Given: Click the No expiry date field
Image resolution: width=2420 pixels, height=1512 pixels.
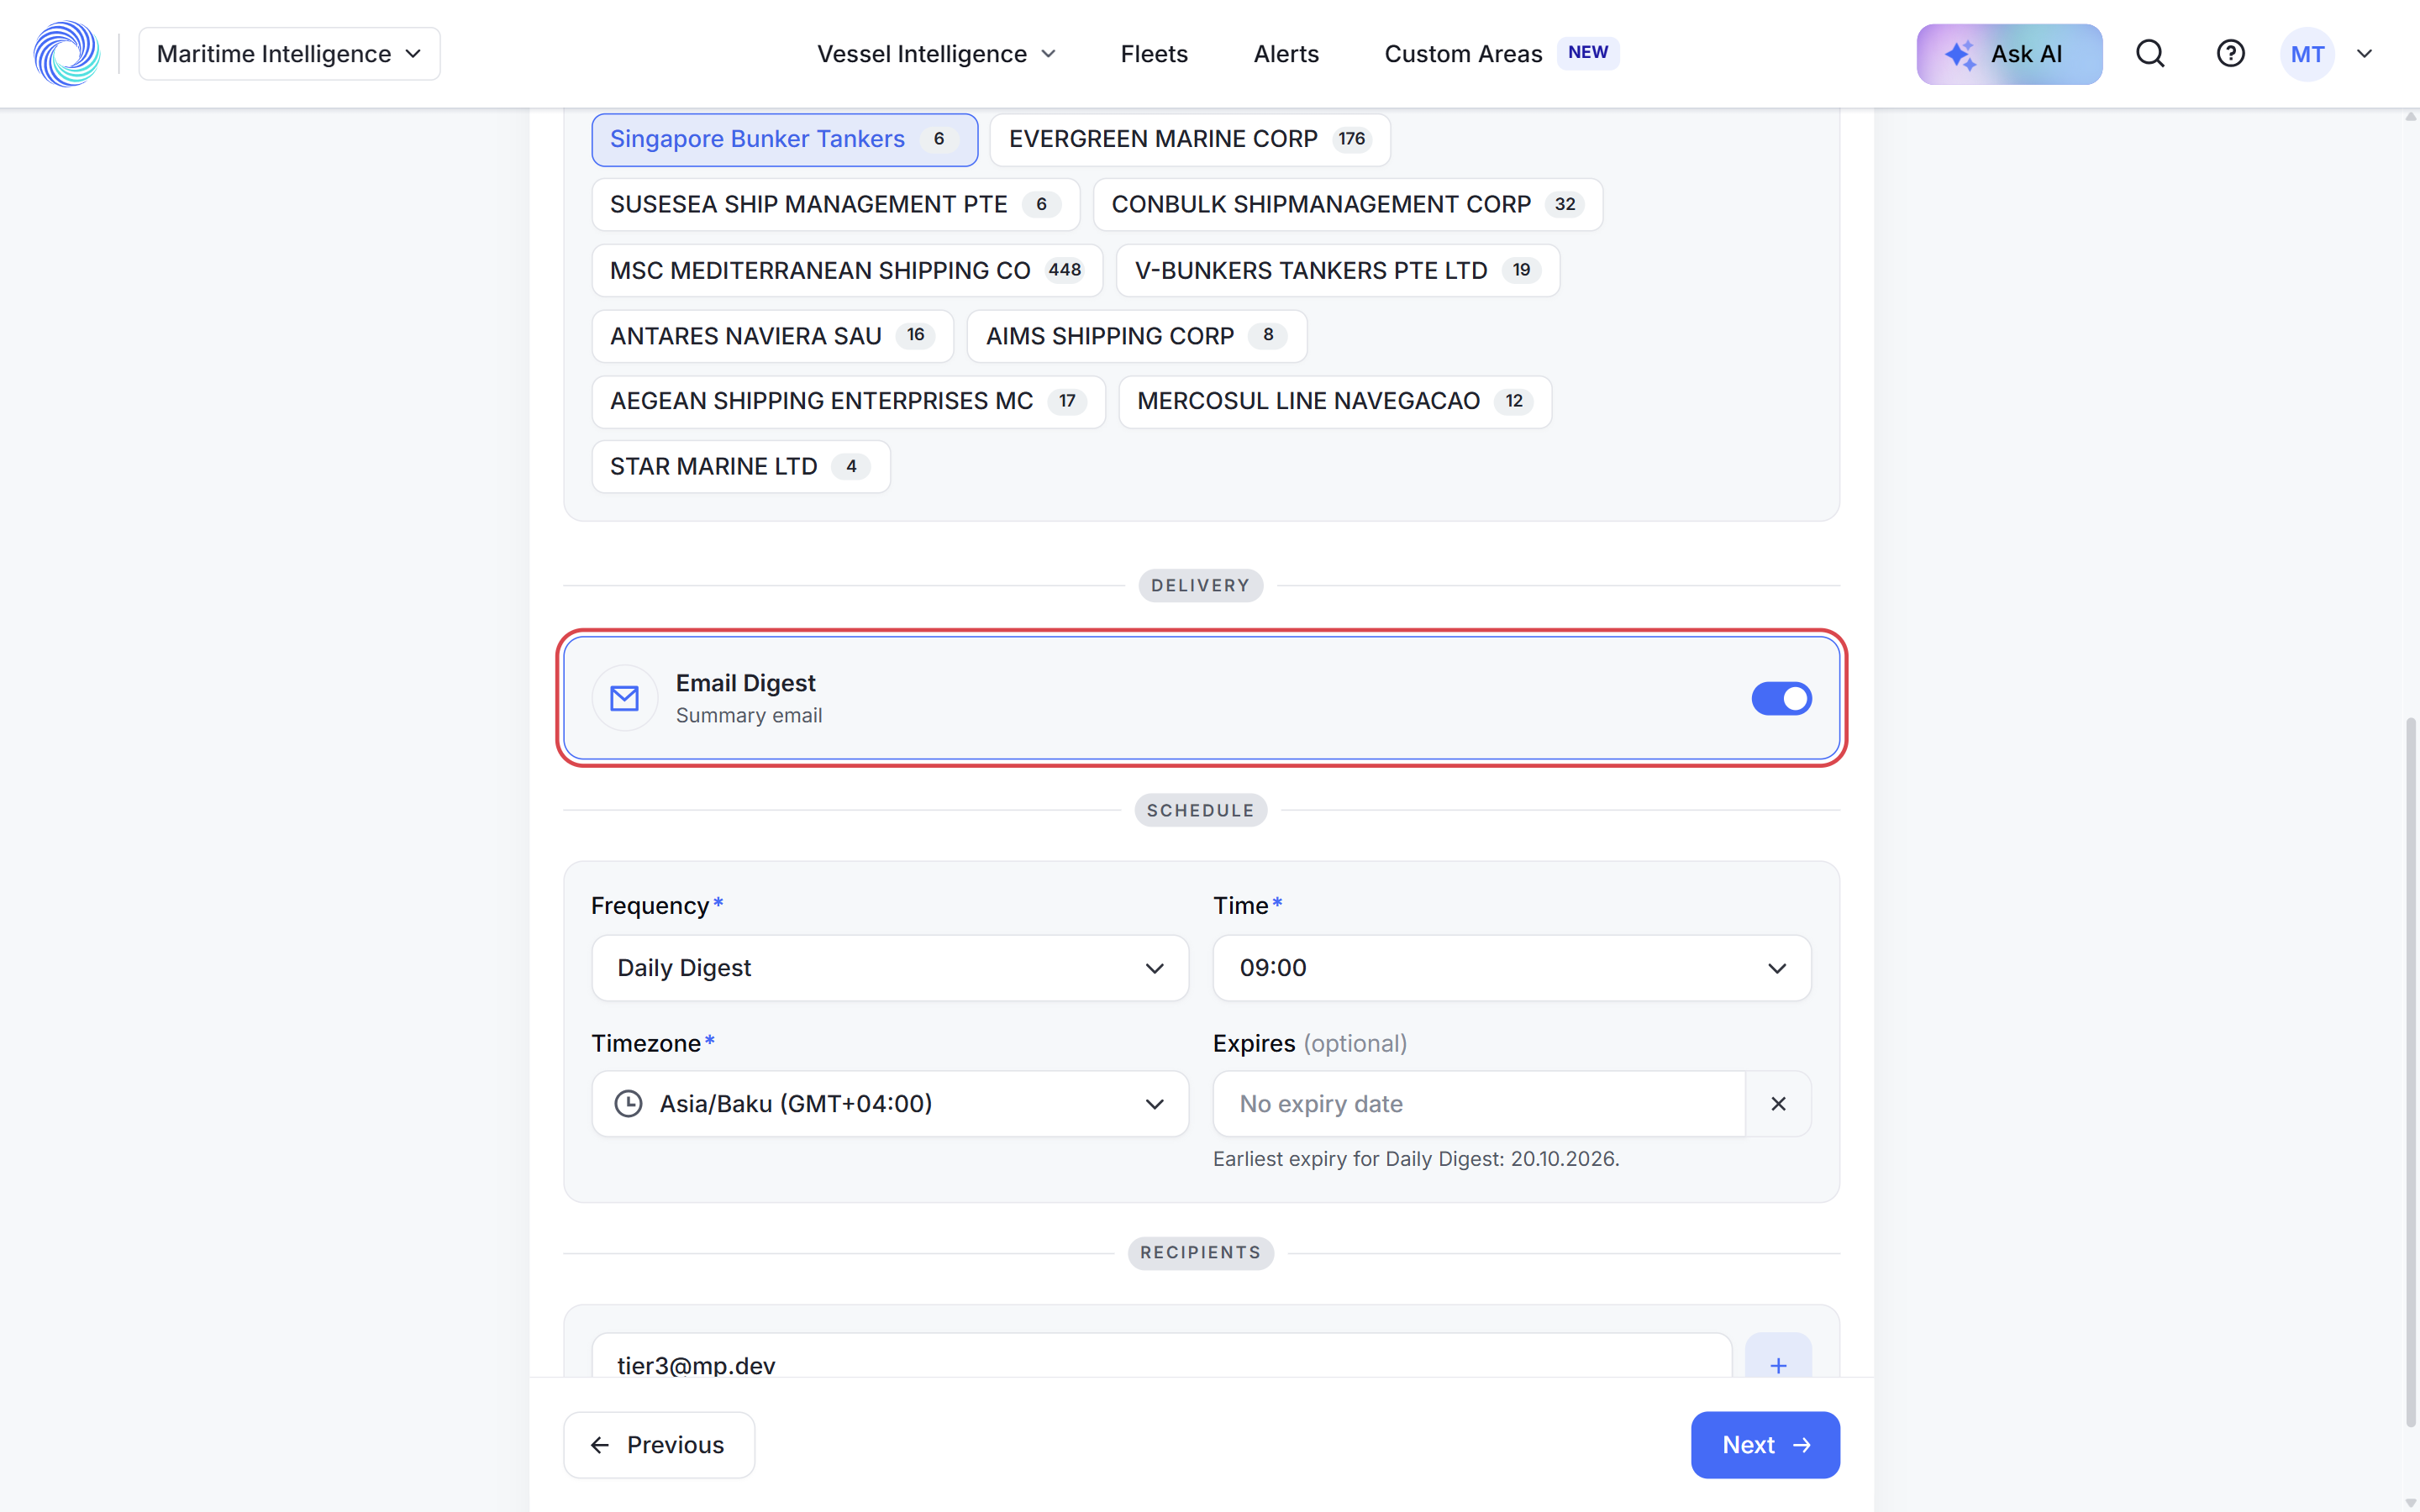Looking at the screenshot, I should [1479, 1104].
